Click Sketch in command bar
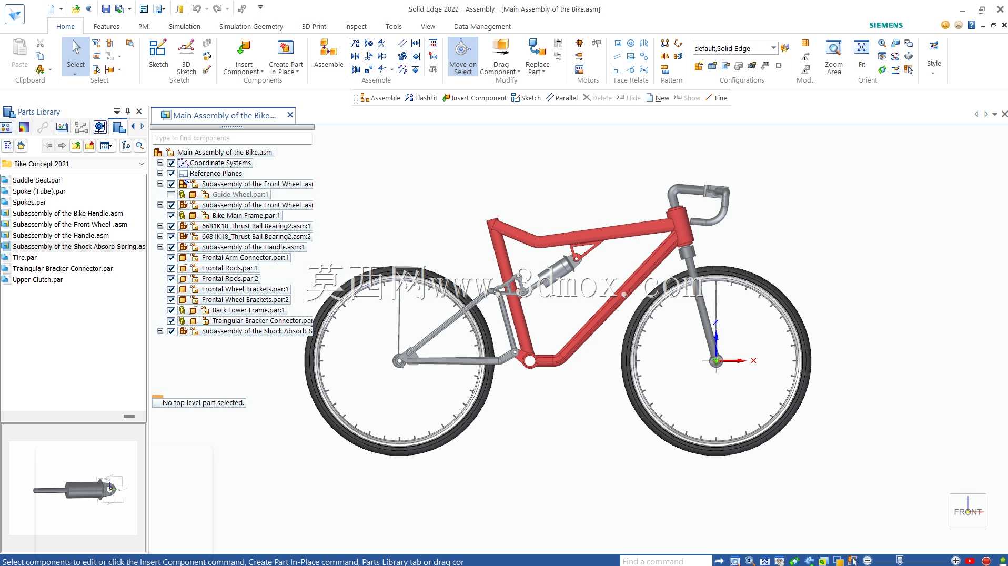 [x=526, y=98]
